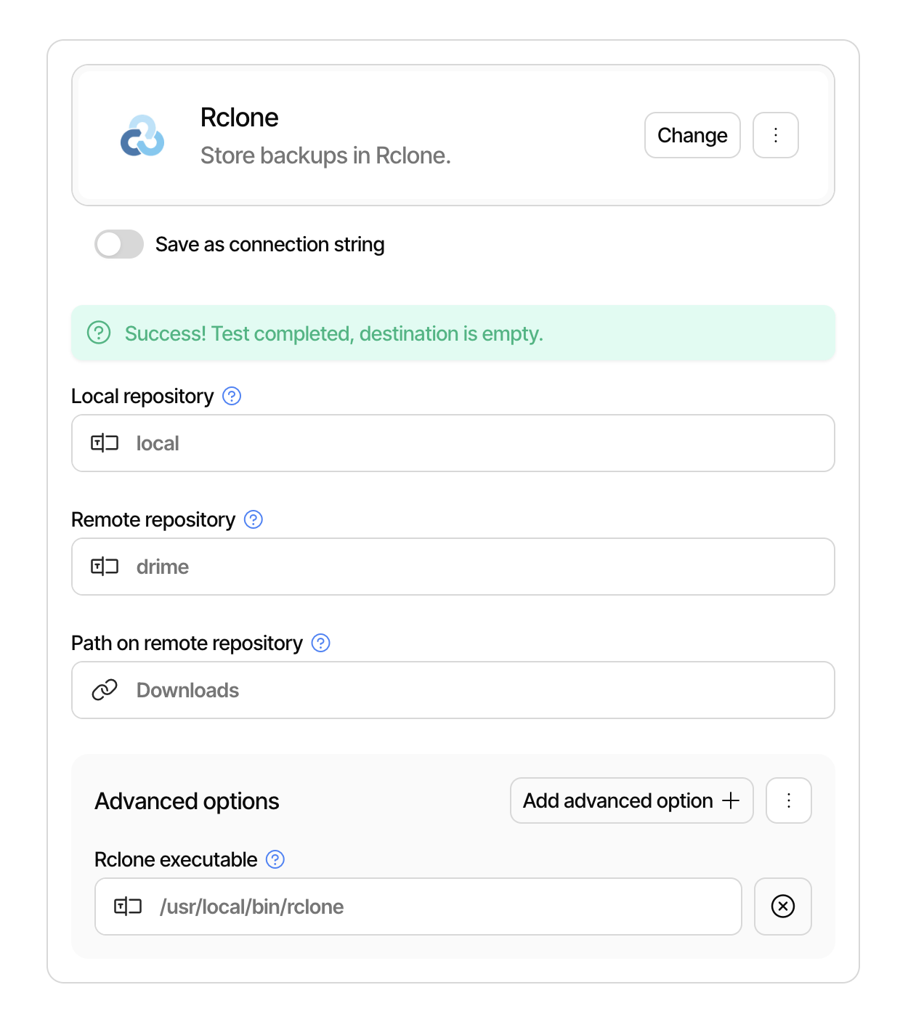908x1014 pixels.
Task: Click the plus sign on Add advanced option
Action: 731,800
